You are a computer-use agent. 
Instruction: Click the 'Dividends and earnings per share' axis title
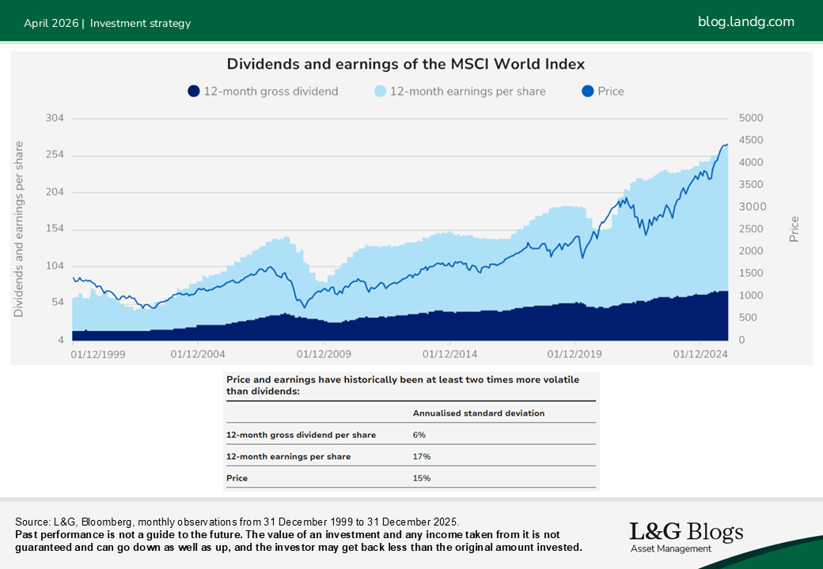(x=19, y=229)
